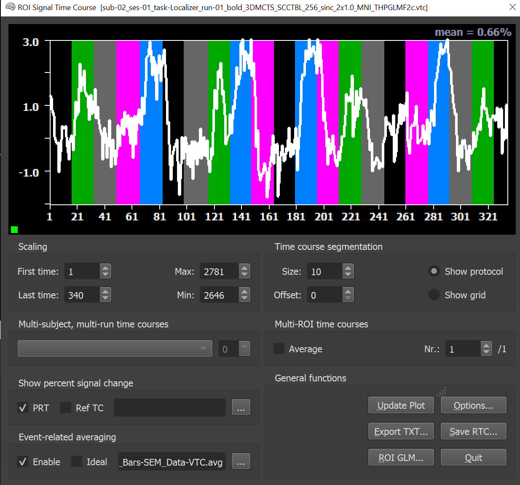
Task: Uncheck the PRT checkbox
Action: [x=23, y=407]
